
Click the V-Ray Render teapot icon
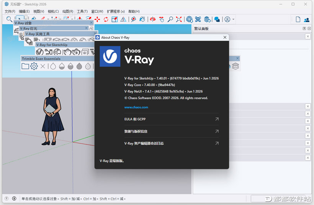tap(67, 52)
